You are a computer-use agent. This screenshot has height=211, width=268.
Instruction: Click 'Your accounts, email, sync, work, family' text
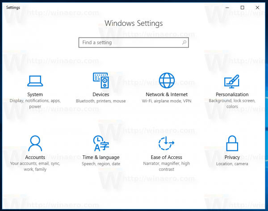[x=35, y=166]
